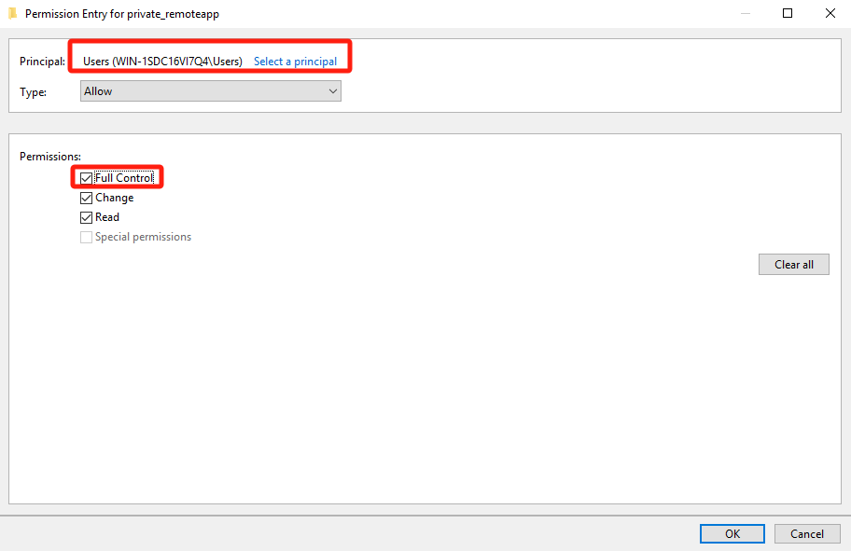Uncheck the Full Control checkbox

pos(86,178)
